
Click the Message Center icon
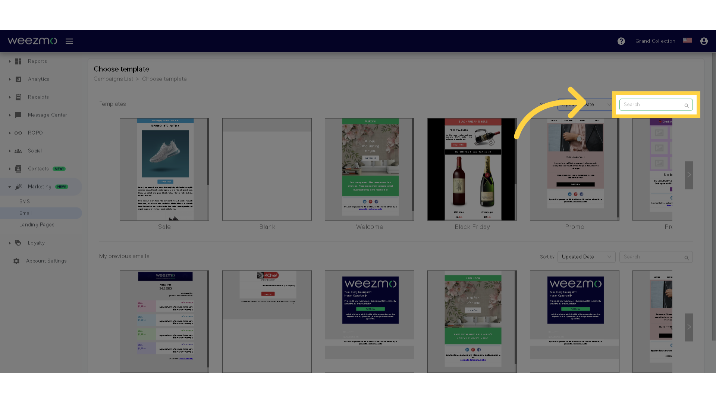click(18, 115)
